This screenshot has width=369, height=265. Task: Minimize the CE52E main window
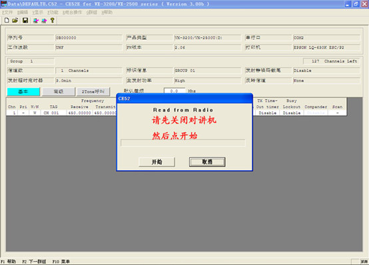tap(348, 4)
